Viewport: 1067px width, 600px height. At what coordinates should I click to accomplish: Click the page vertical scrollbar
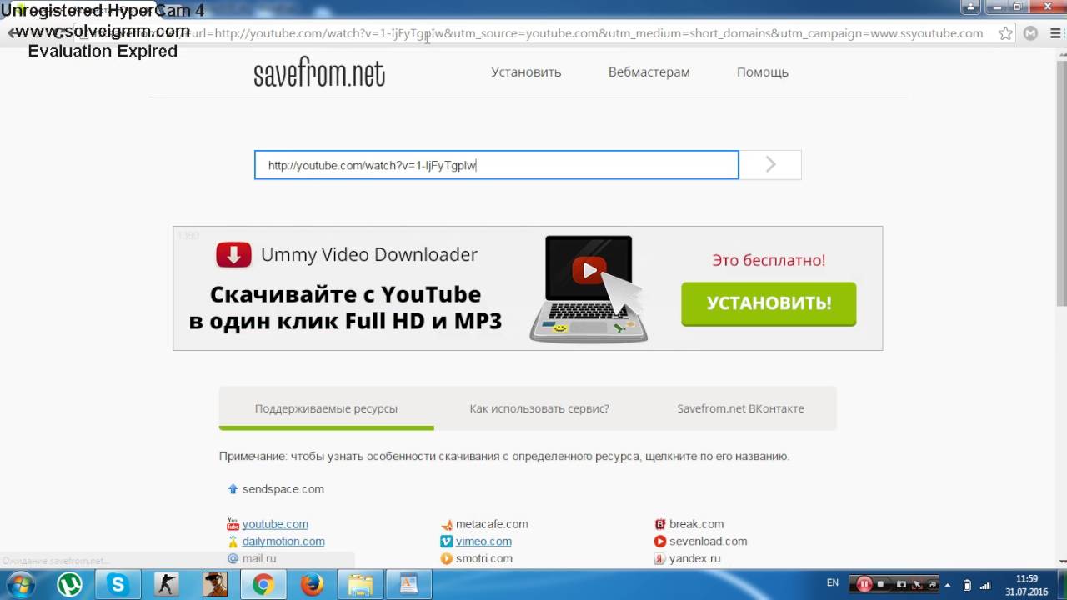click(x=1061, y=183)
